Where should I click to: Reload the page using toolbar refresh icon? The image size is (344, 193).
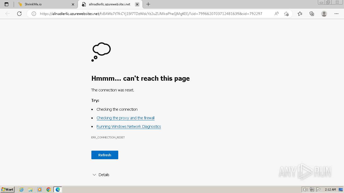click(x=19, y=14)
